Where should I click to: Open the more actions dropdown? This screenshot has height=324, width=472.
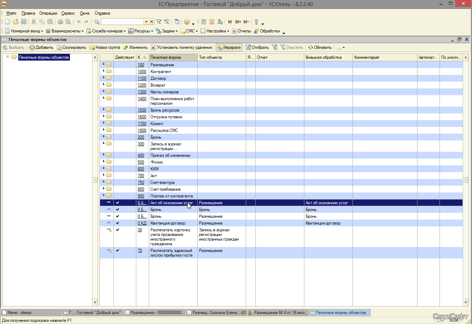pos(341,47)
